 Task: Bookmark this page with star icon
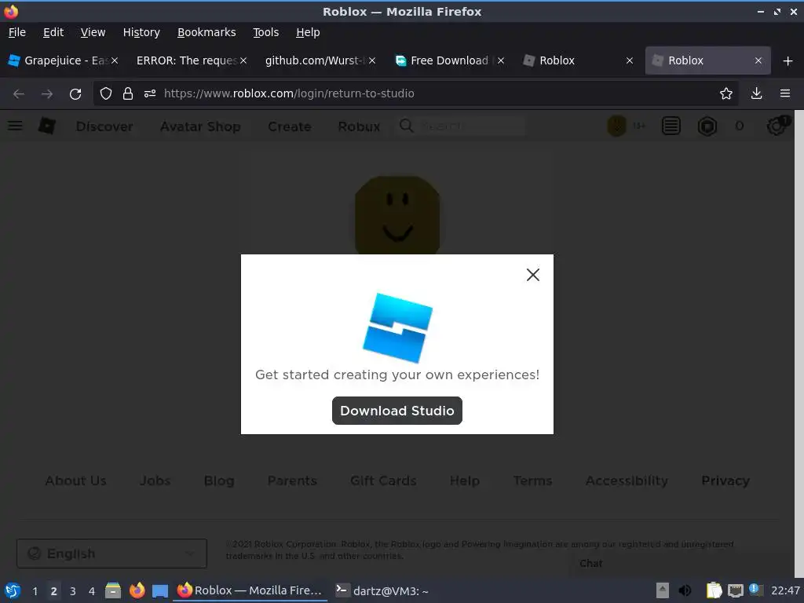click(725, 94)
